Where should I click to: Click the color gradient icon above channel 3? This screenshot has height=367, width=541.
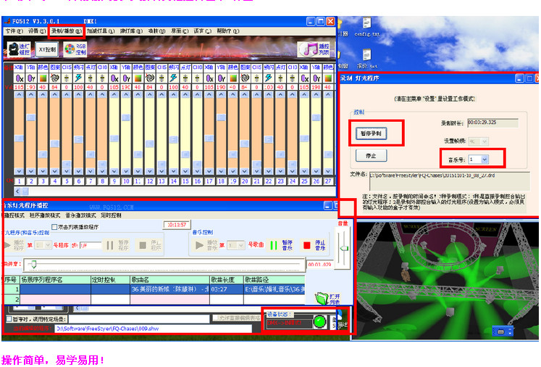(x=43, y=78)
